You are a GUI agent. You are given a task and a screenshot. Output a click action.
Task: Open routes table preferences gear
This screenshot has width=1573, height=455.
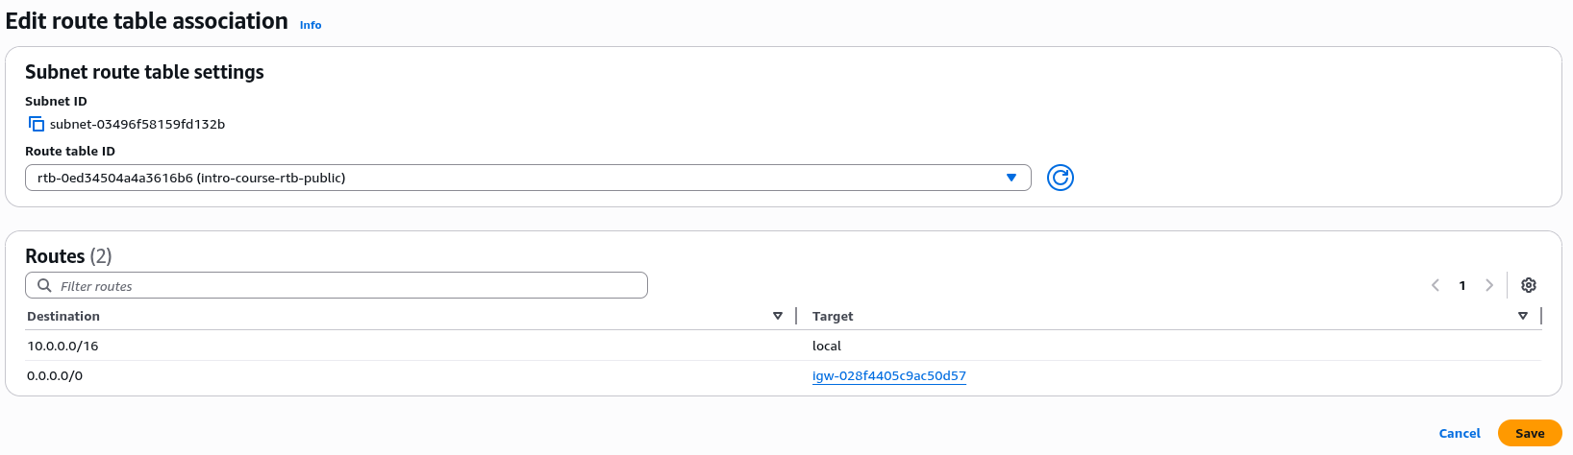(1529, 285)
